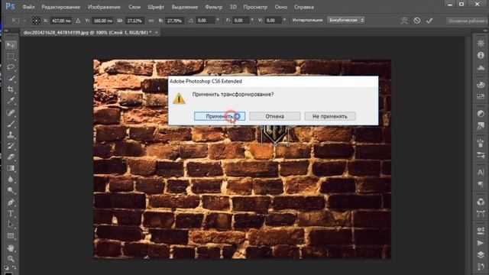Open the Фильтр menu
The height and width of the screenshot is (275, 489).
214,7
